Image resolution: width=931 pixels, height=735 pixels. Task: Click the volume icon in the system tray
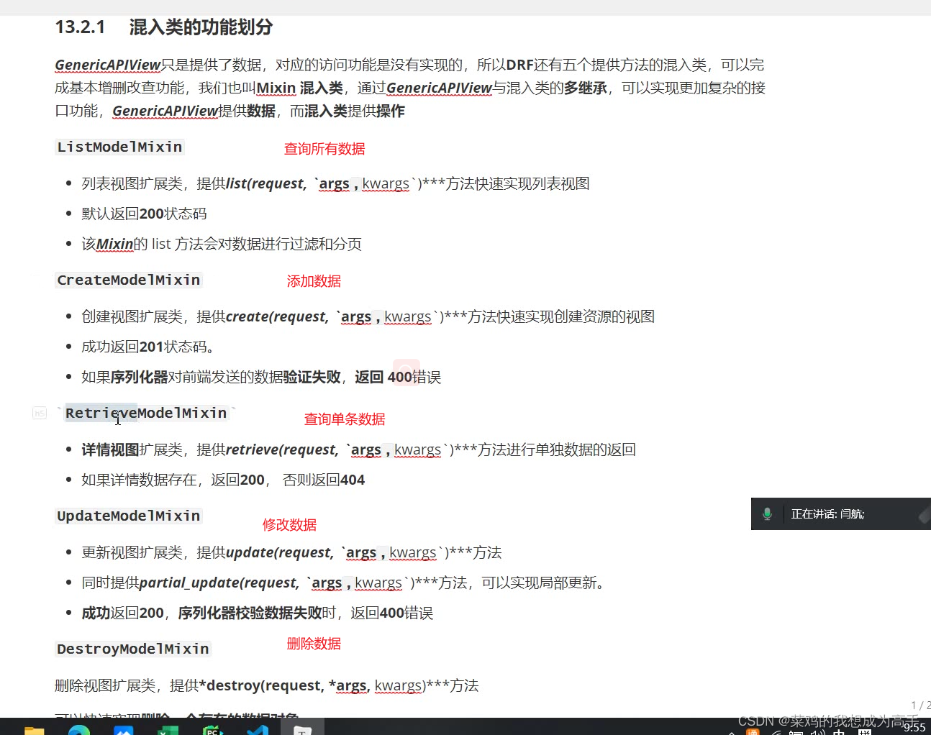817,732
